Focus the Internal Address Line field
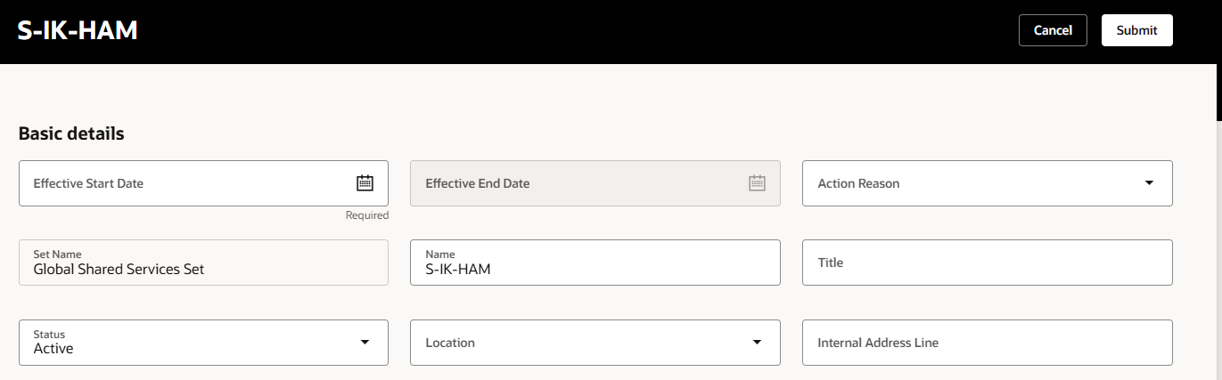The height and width of the screenshot is (380, 1222). coord(988,343)
